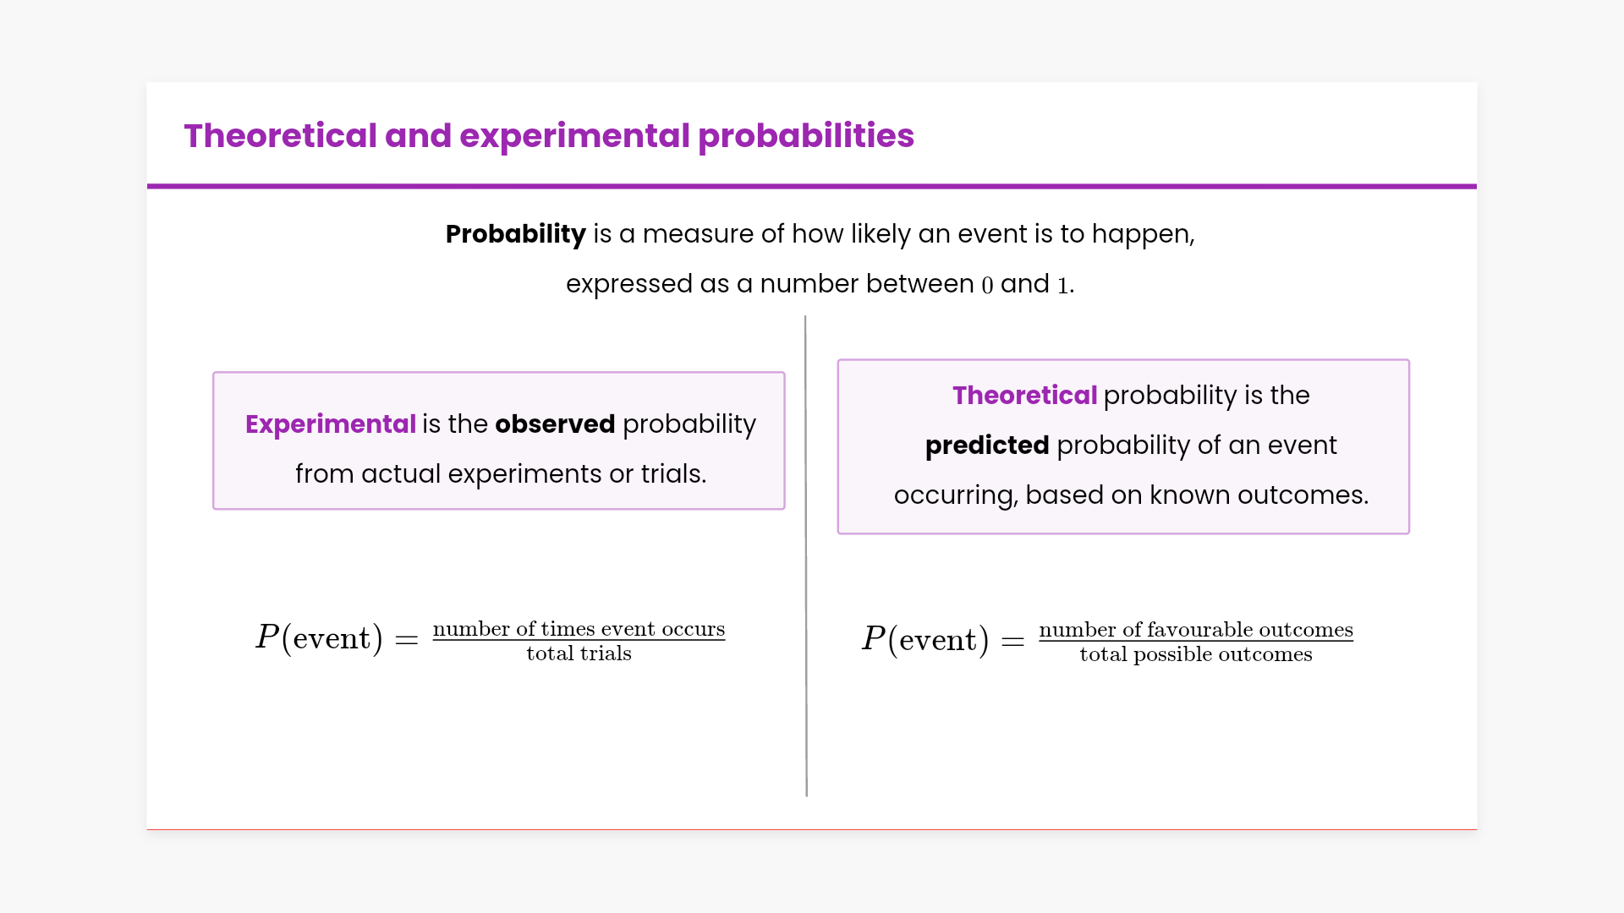Click the line "from actual experiments or trials."
The height and width of the screenshot is (913, 1624).
pos(500,474)
